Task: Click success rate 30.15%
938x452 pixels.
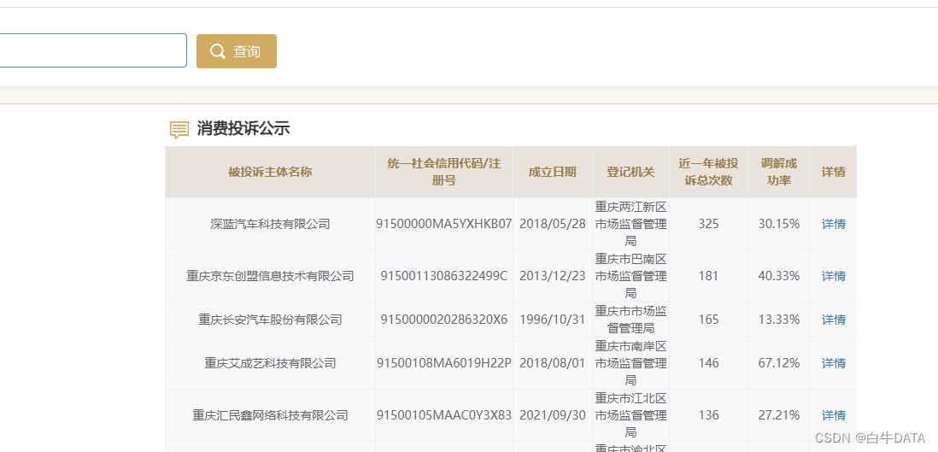Action: pyautogui.click(x=779, y=225)
